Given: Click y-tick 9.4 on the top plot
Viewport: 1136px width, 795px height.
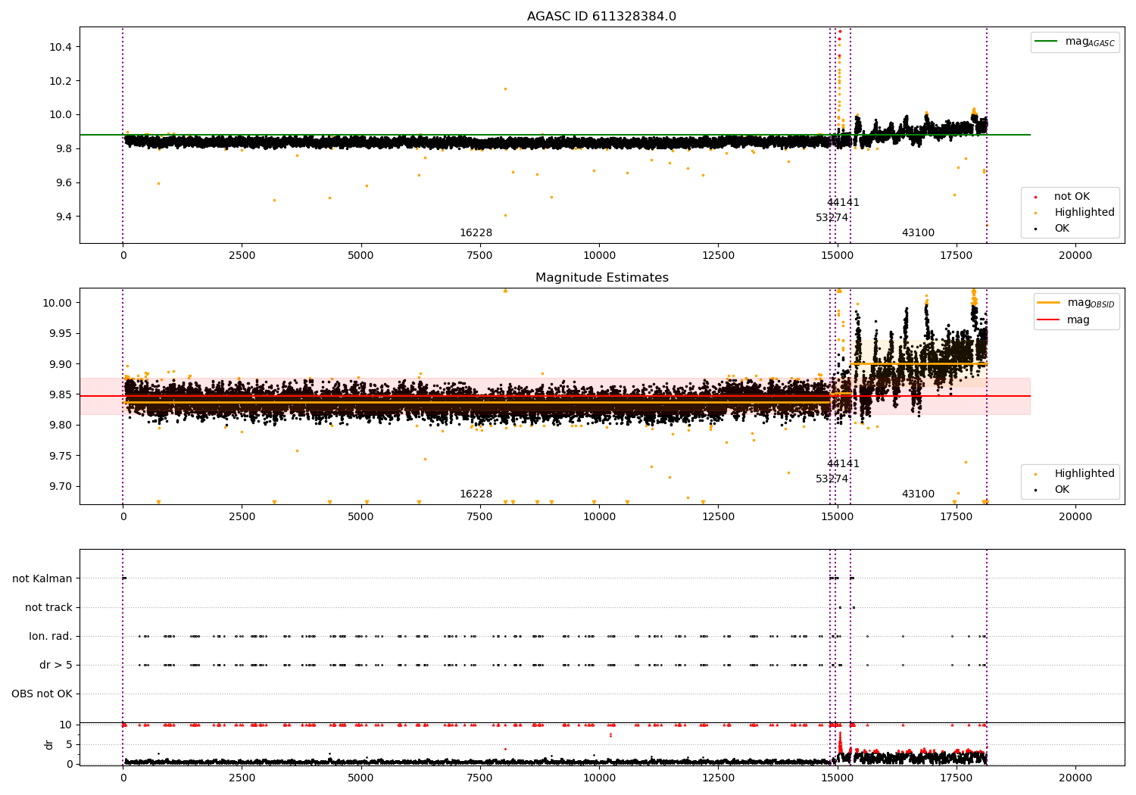Looking at the screenshot, I should coord(64,217).
